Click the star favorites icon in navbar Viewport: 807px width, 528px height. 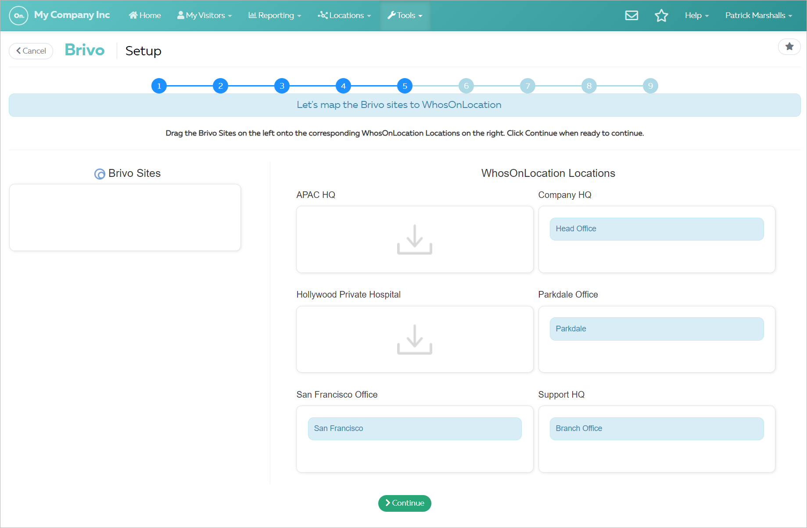(661, 15)
